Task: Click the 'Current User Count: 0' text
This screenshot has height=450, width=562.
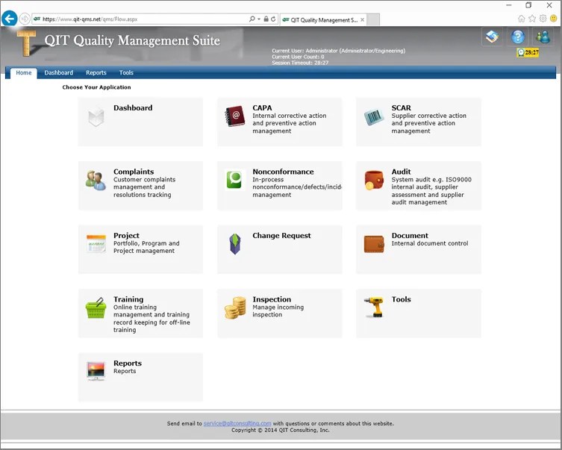Action: pos(298,57)
